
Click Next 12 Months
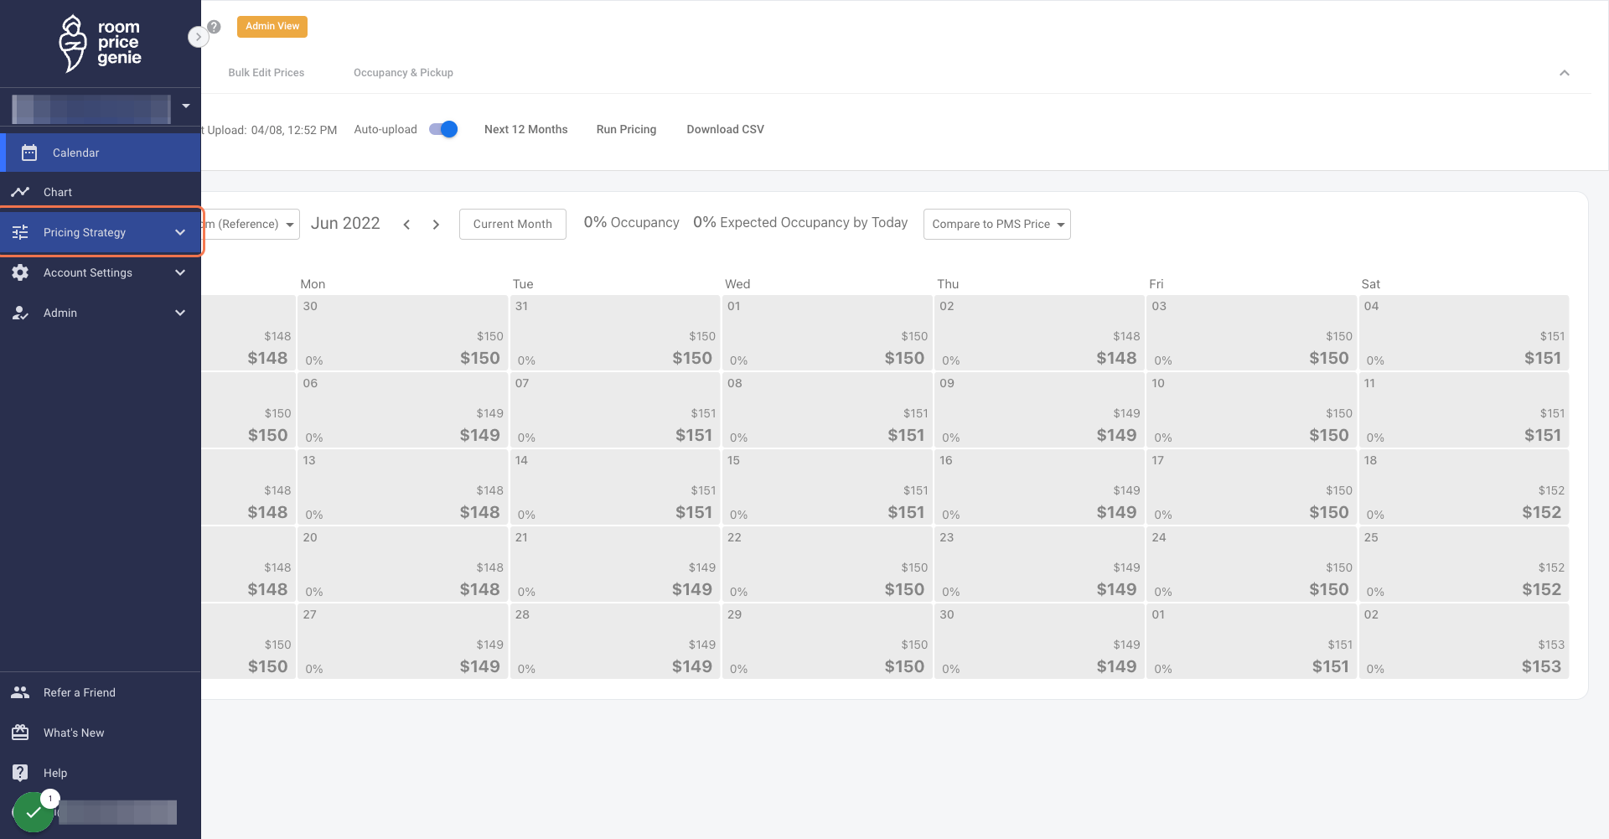(525, 129)
